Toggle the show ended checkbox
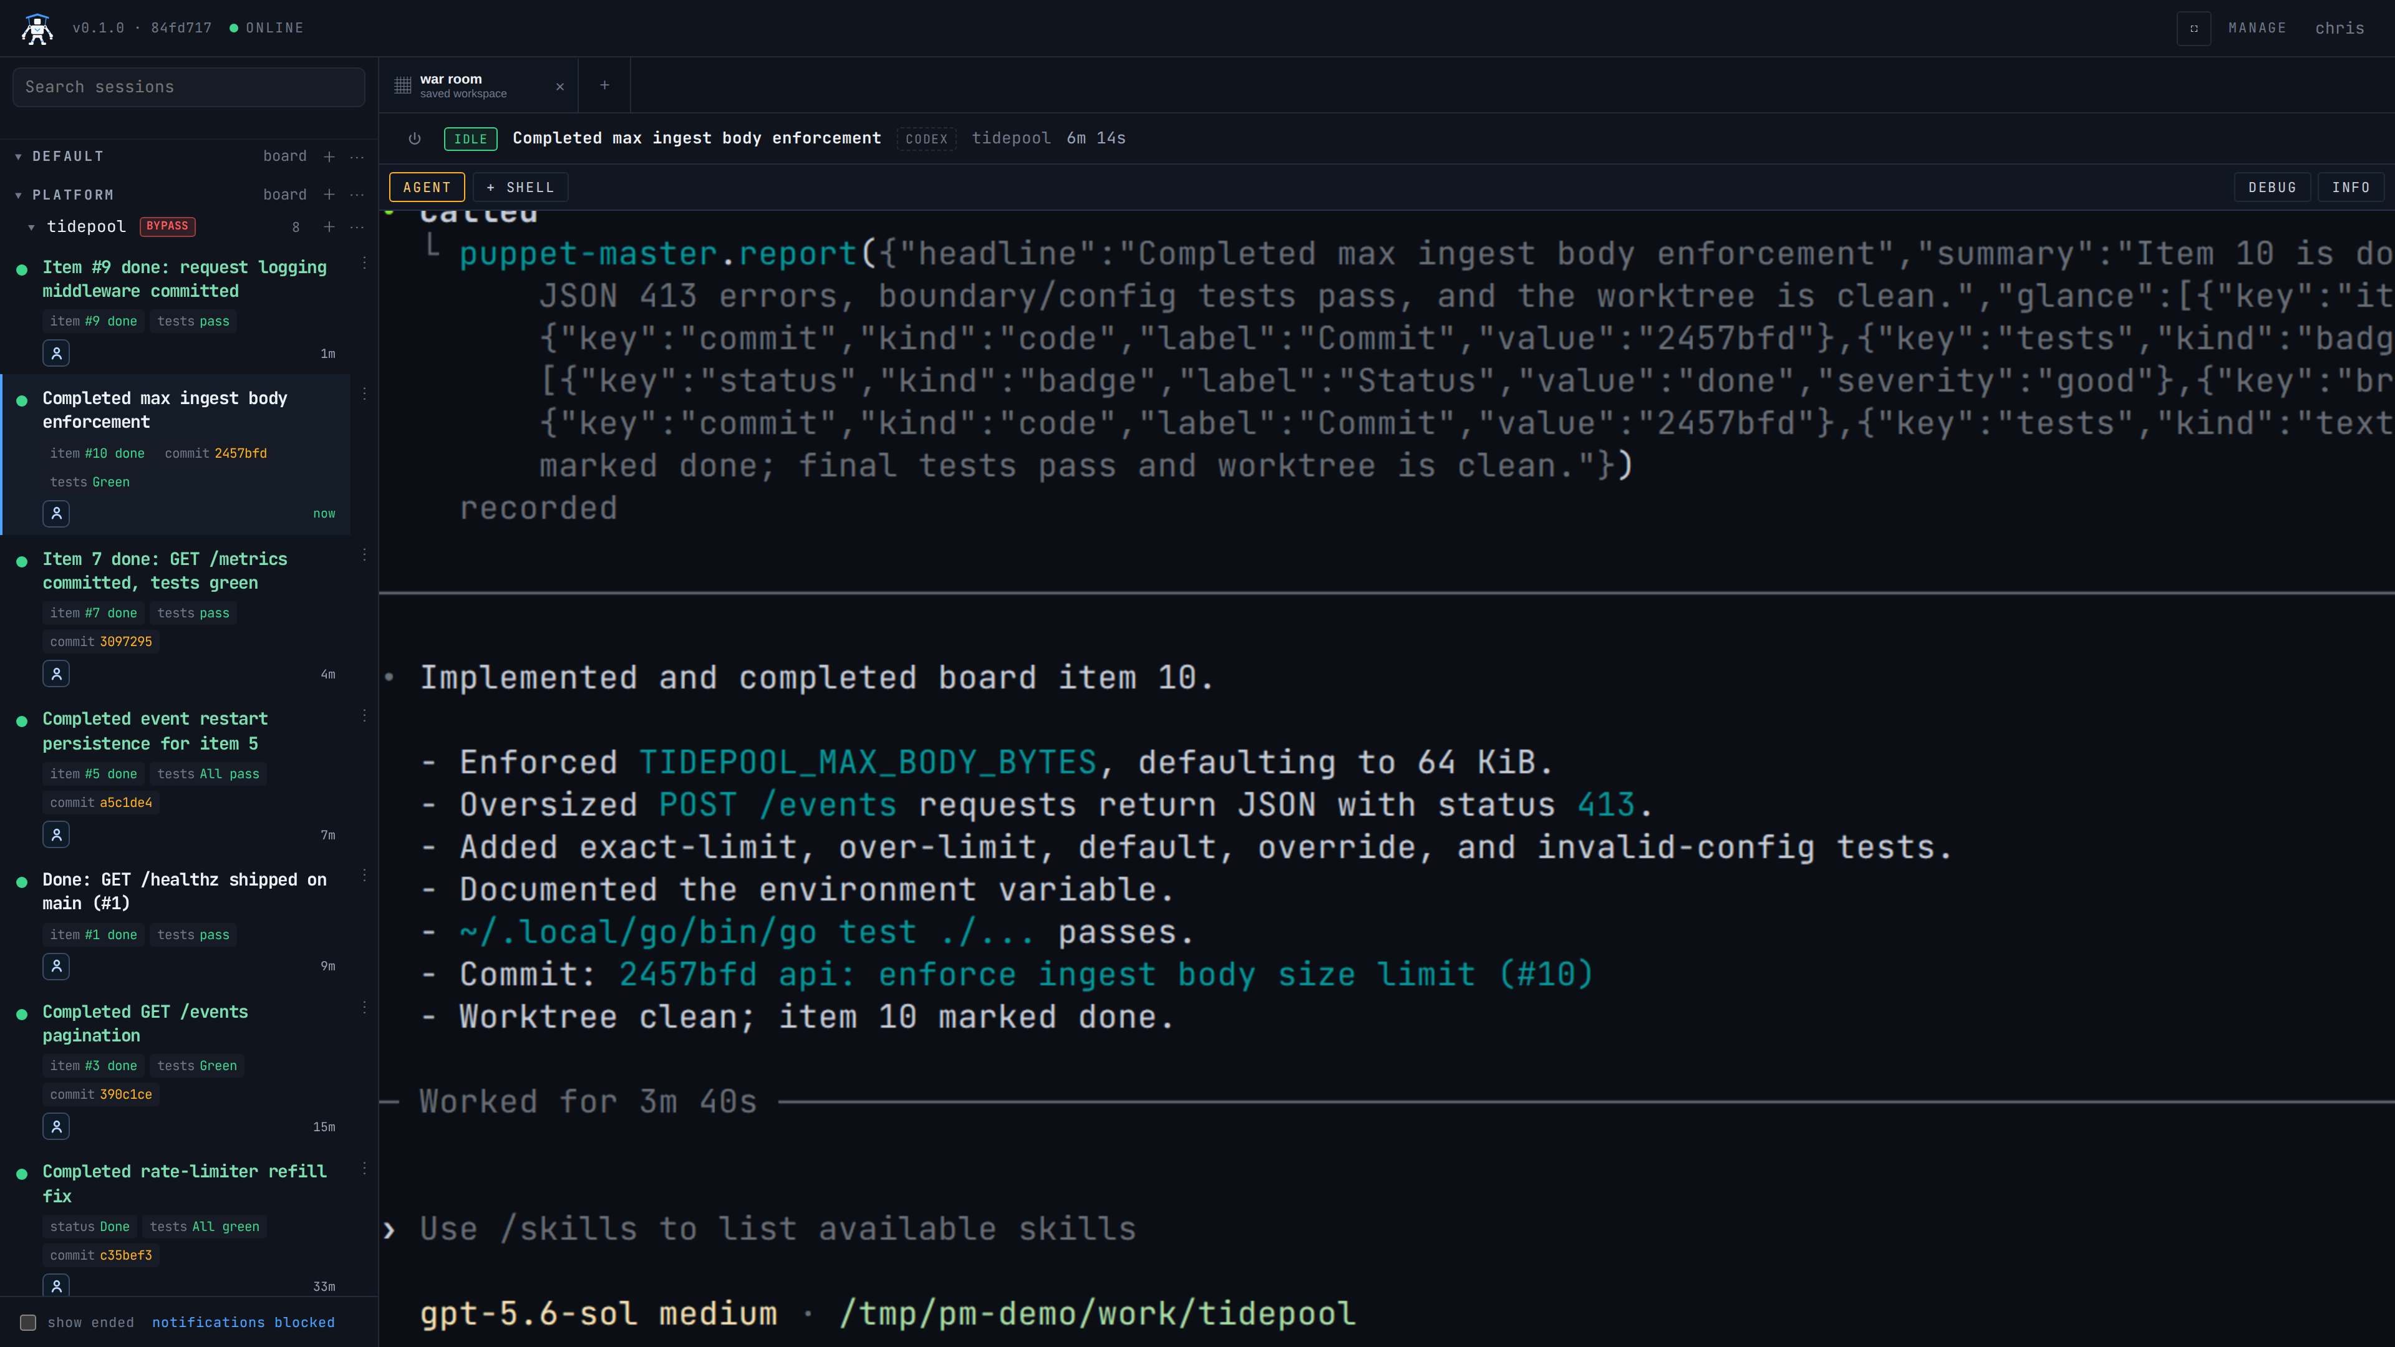The image size is (2395, 1347). click(28, 1322)
